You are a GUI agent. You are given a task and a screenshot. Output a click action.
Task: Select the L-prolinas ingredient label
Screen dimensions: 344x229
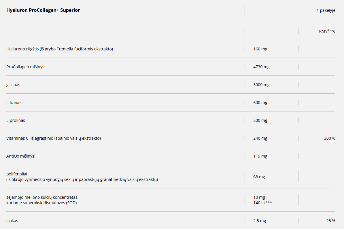16,120
